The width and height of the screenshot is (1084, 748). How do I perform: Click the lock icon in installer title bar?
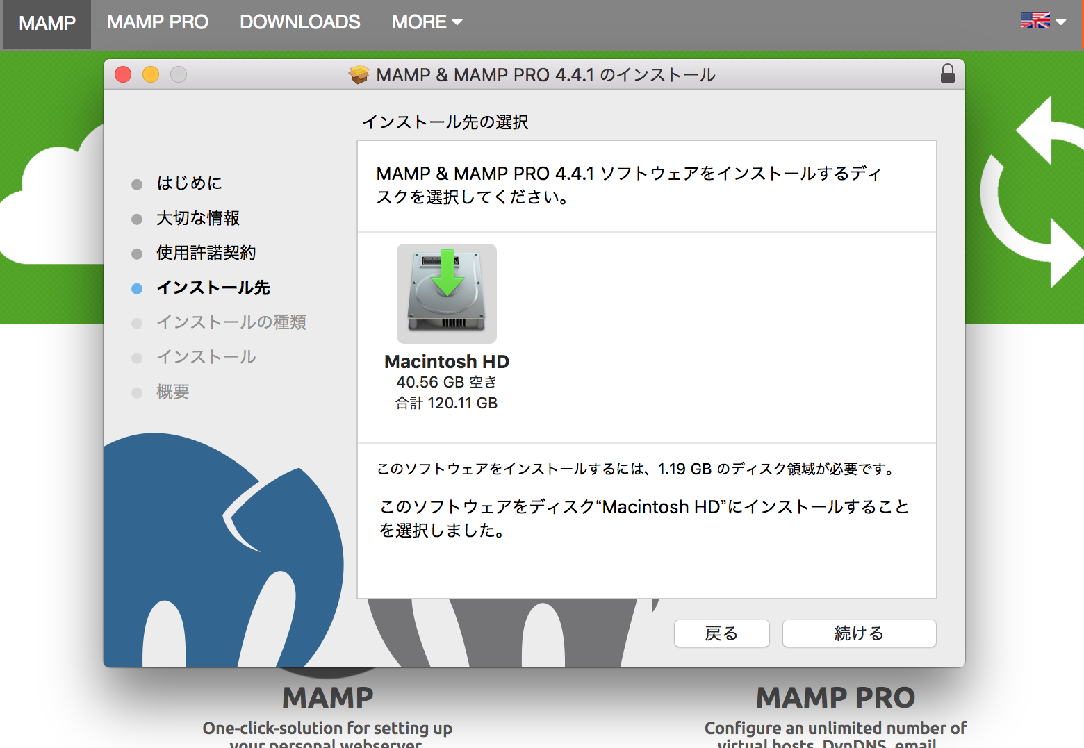point(948,74)
